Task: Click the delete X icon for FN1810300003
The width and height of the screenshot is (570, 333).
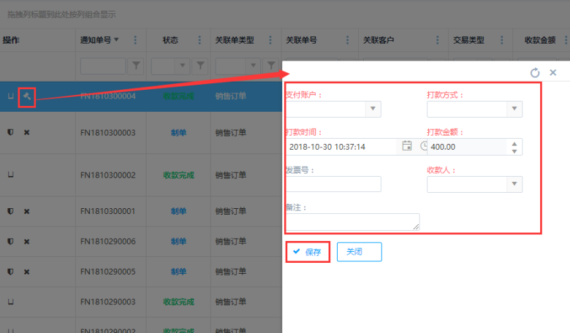Action: pos(27,132)
